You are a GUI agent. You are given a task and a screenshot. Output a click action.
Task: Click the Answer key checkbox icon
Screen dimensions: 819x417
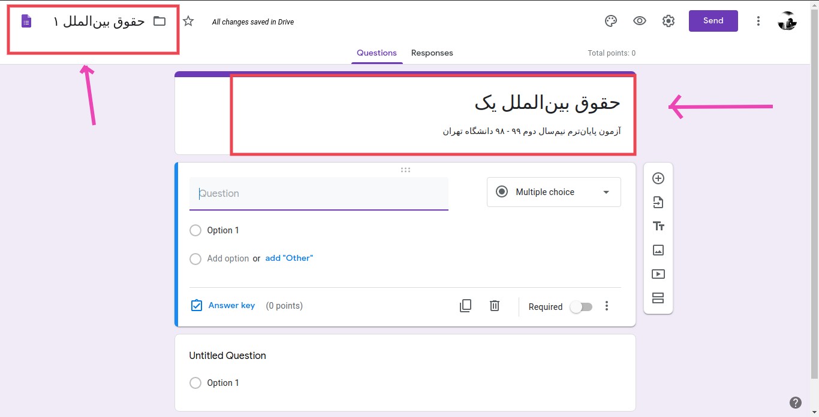tap(196, 306)
